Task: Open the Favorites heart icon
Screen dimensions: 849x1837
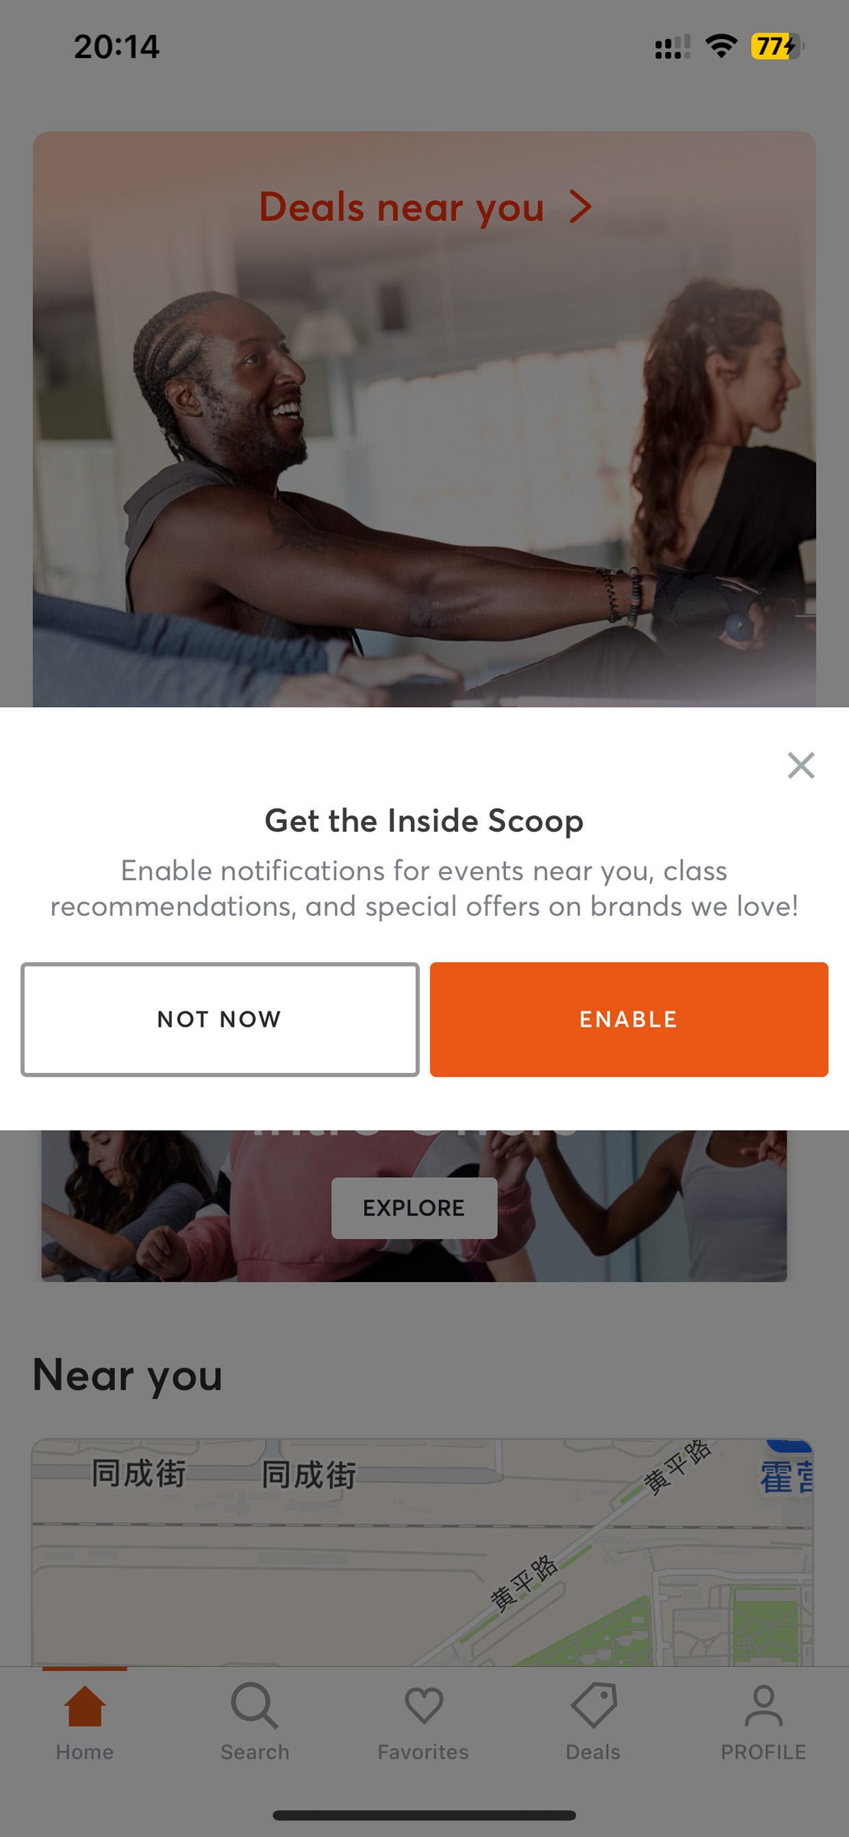Action: point(424,1706)
